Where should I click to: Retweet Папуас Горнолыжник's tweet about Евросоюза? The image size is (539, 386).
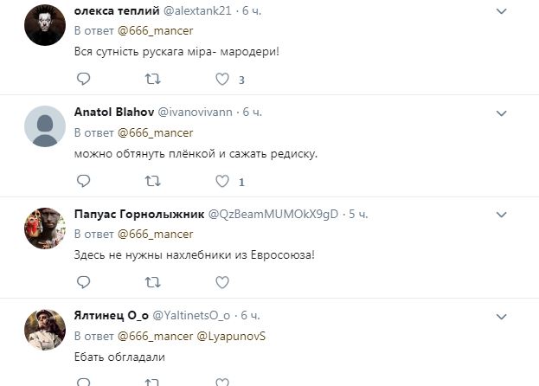(152, 282)
